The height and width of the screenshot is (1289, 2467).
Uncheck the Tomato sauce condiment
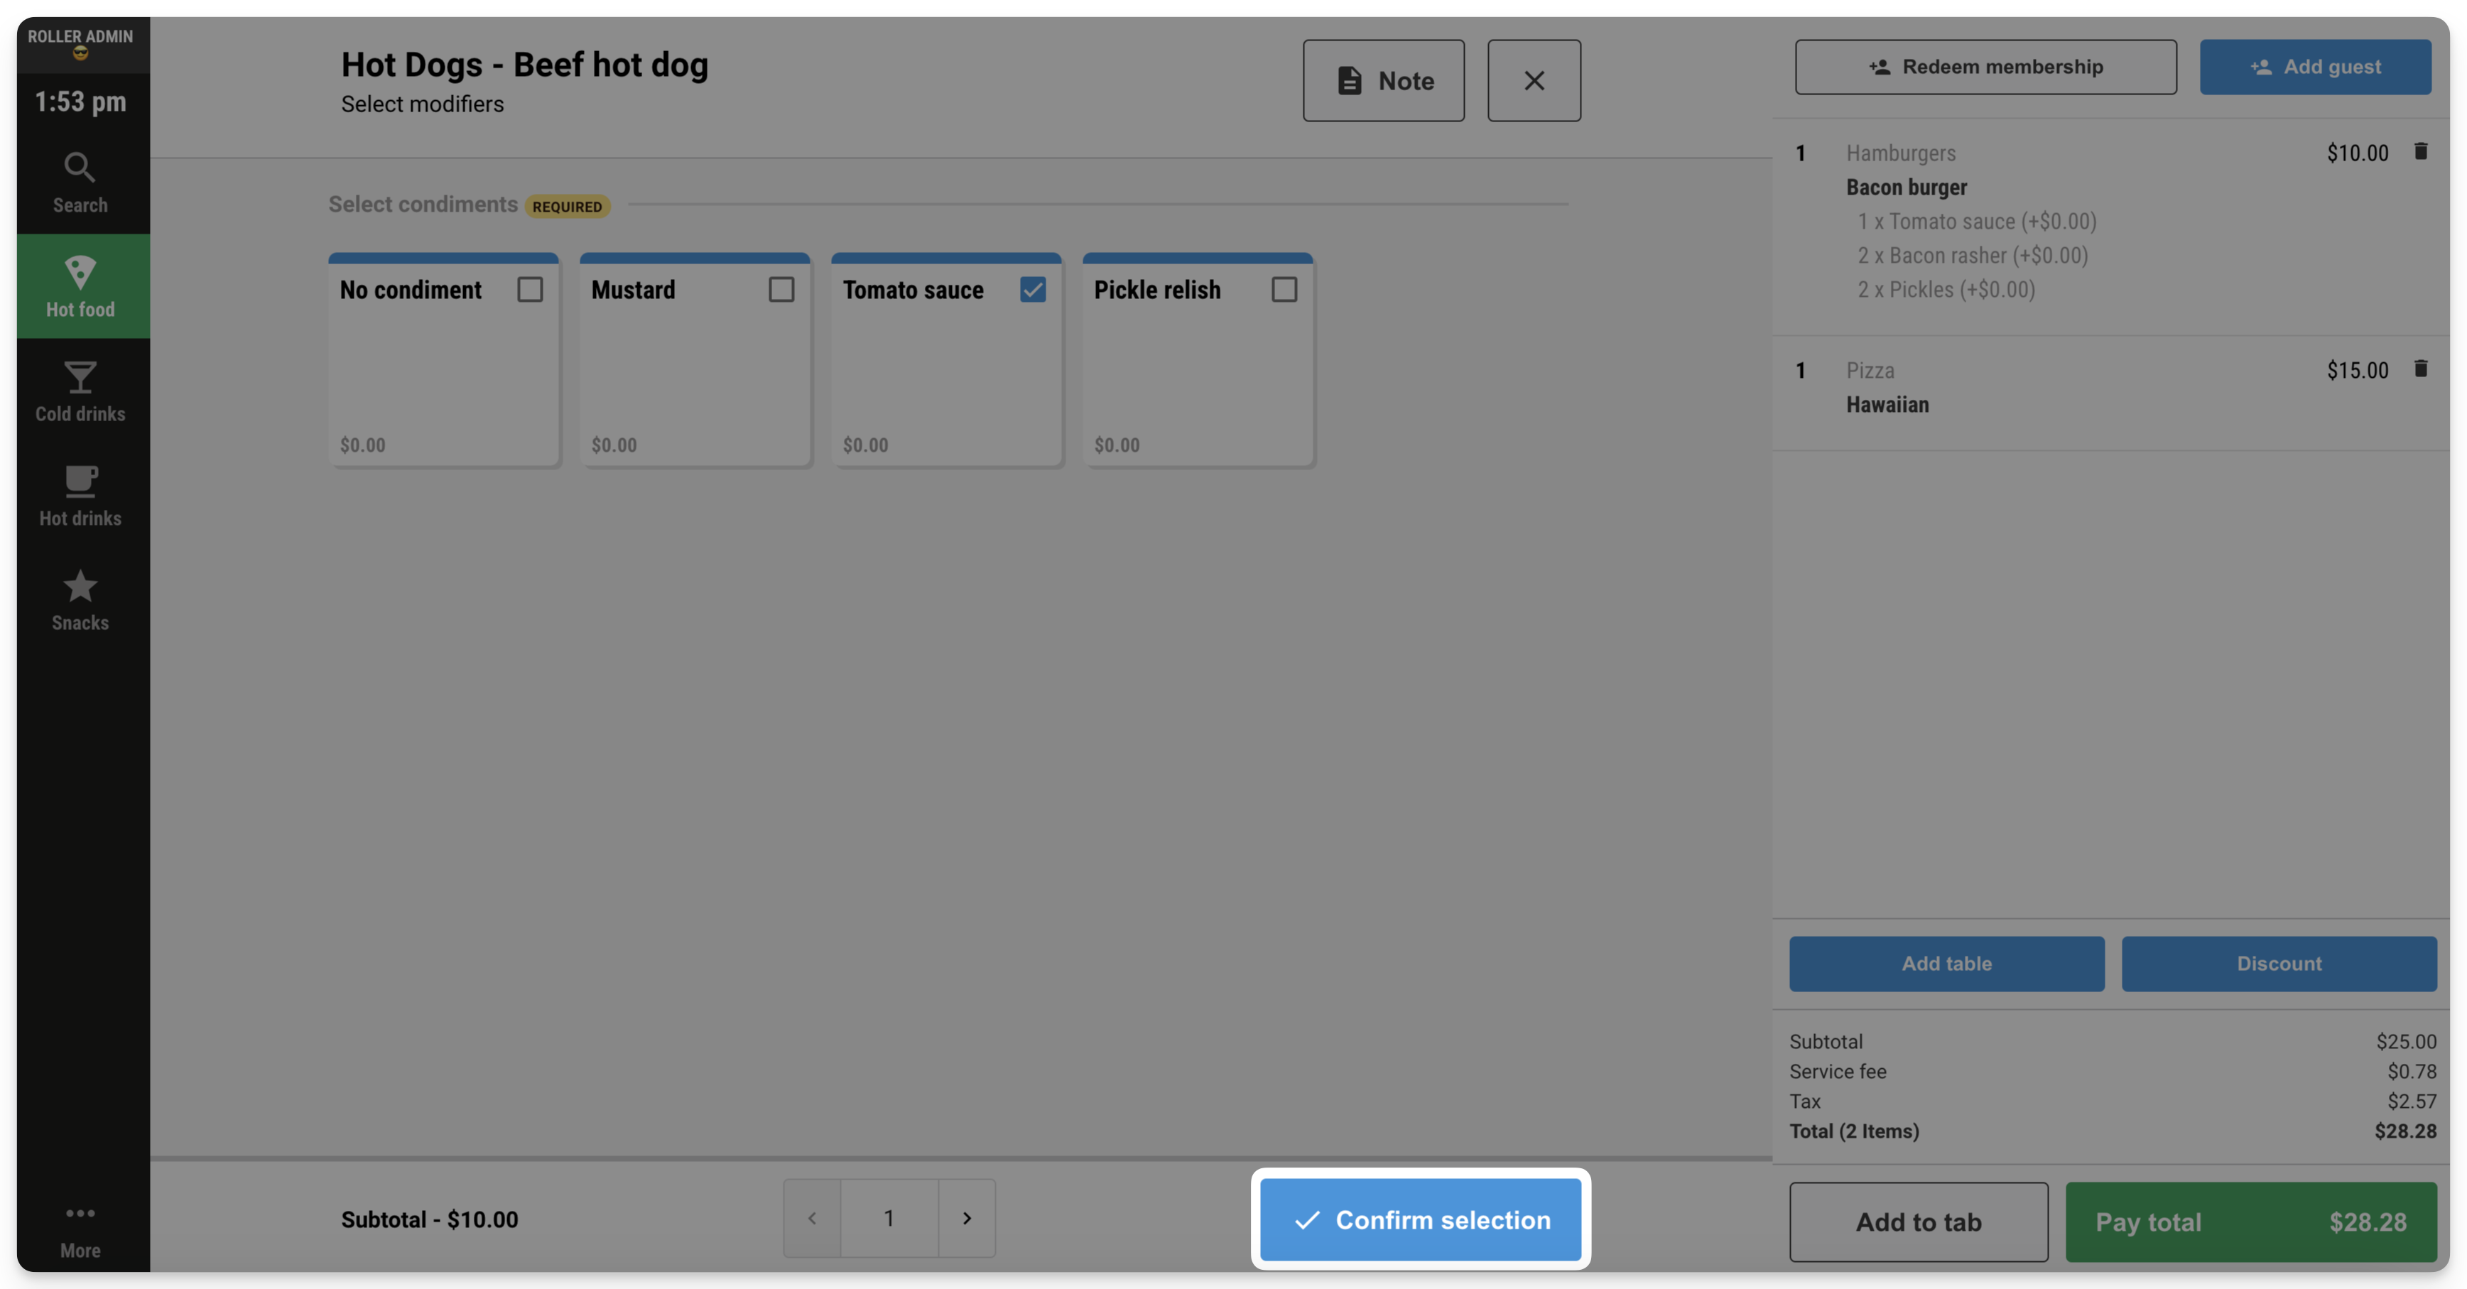(x=1032, y=289)
